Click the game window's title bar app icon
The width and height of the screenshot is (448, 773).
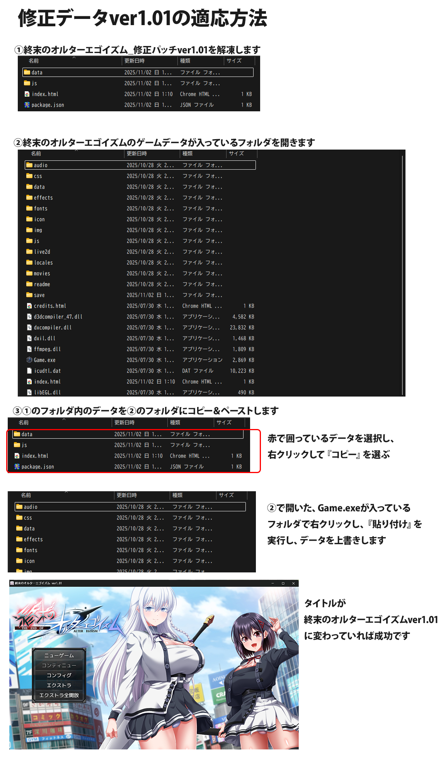[x=12, y=583]
